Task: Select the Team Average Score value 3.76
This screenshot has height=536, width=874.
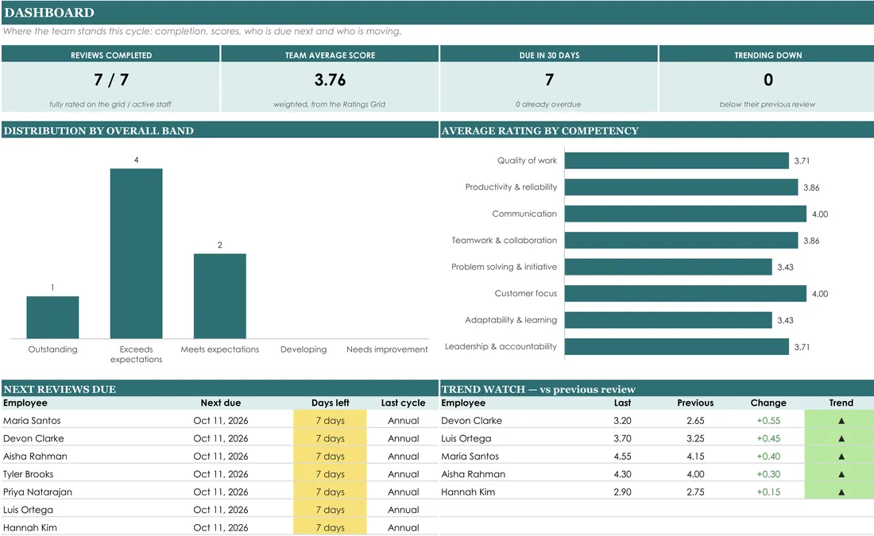Action: coord(330,79)
